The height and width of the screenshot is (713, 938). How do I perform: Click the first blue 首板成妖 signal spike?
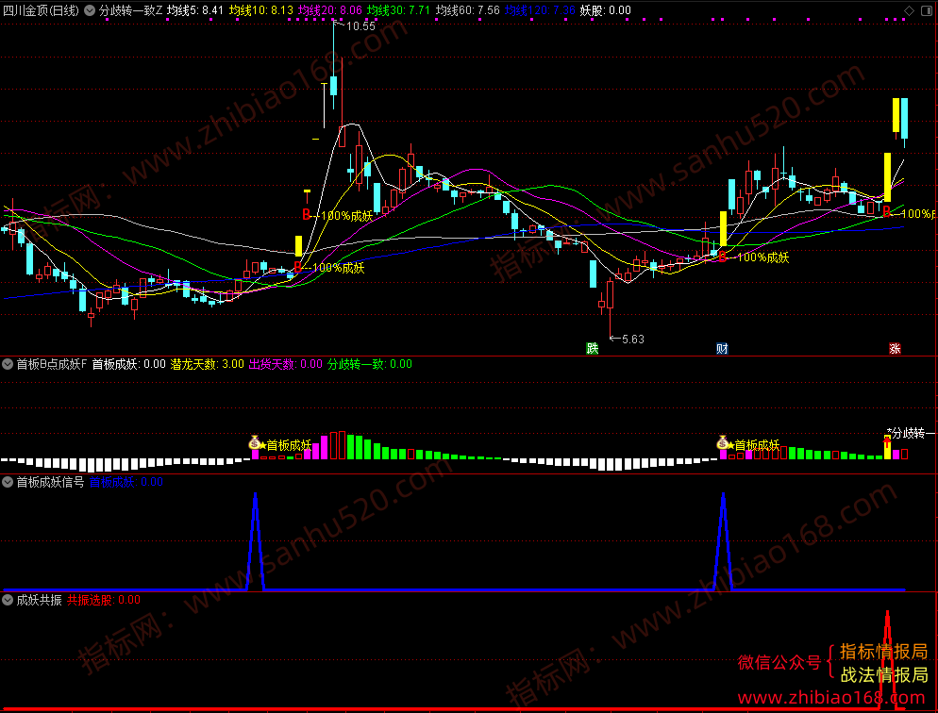(256, 540)
